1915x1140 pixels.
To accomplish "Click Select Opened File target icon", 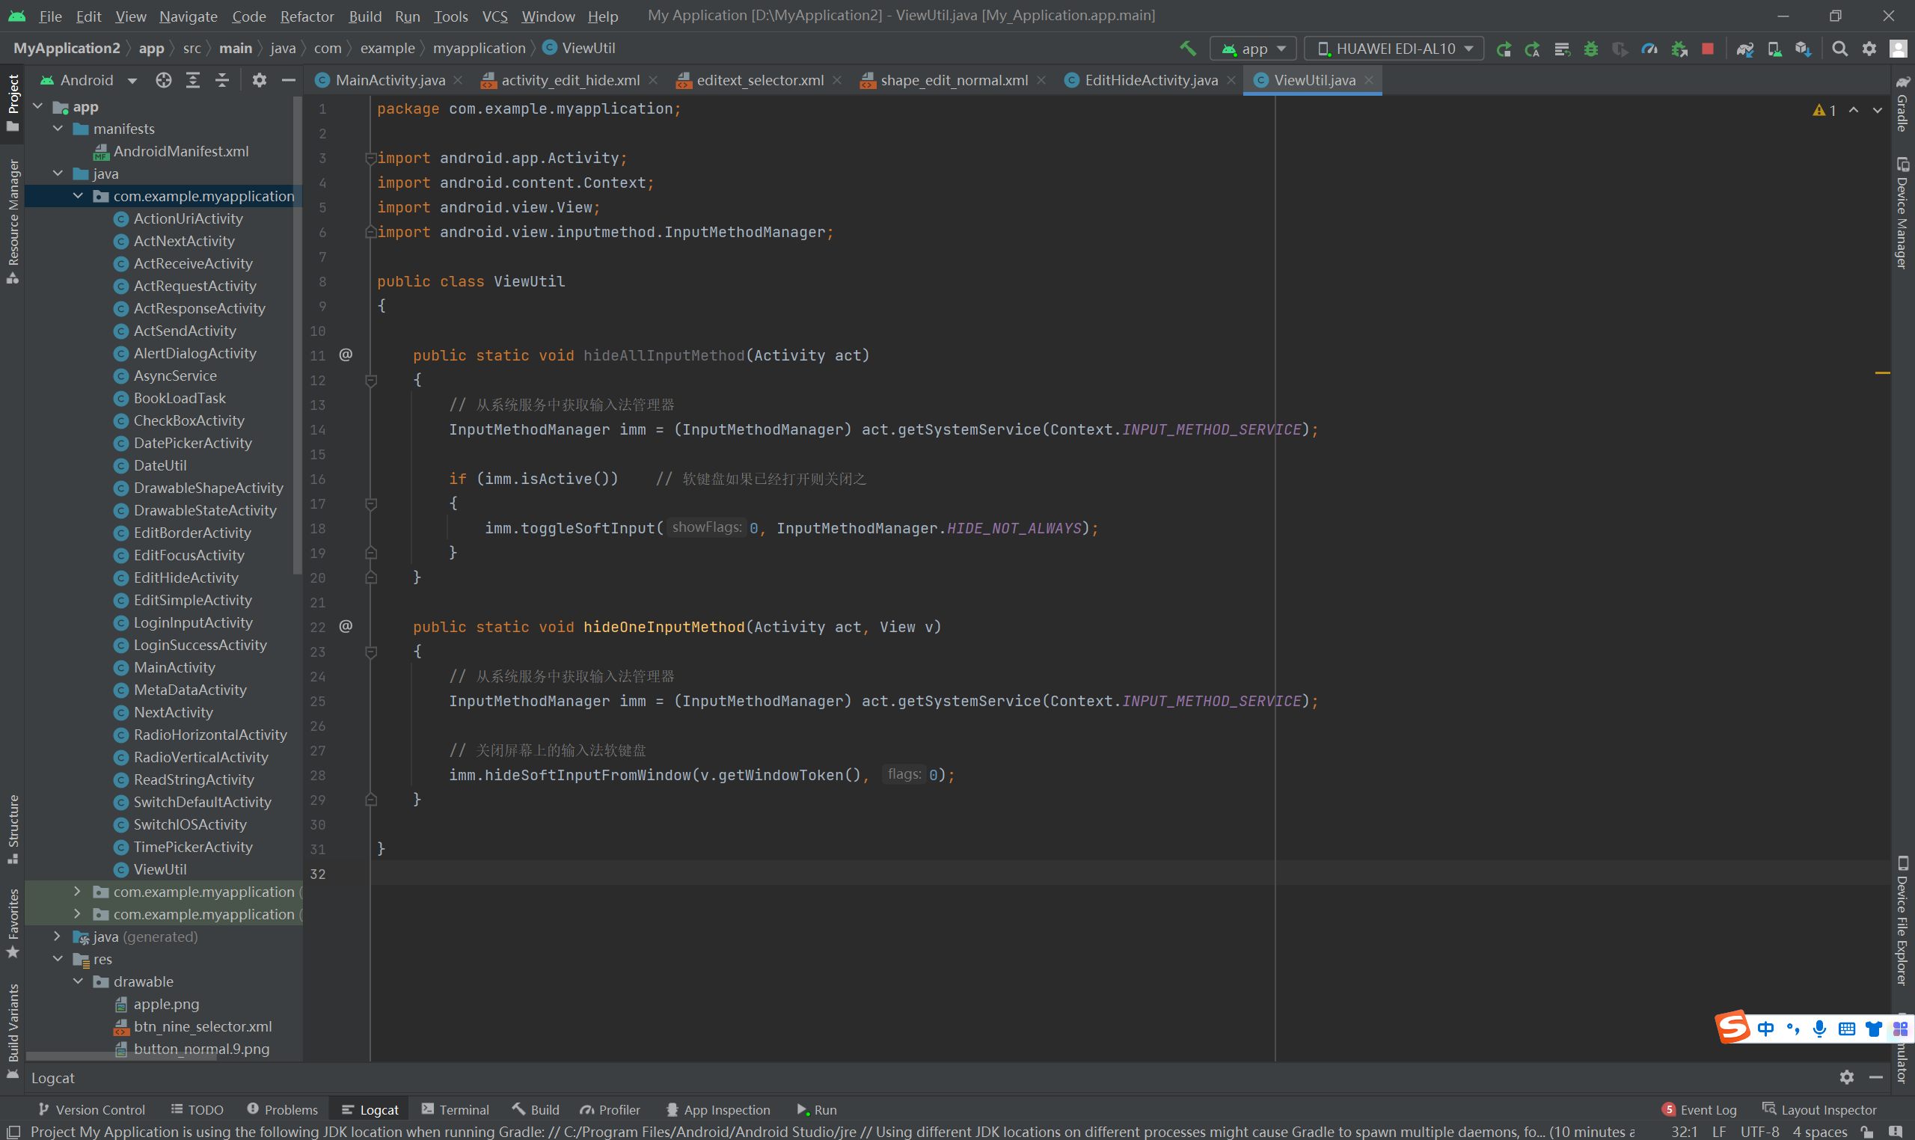I will [163, 80].
